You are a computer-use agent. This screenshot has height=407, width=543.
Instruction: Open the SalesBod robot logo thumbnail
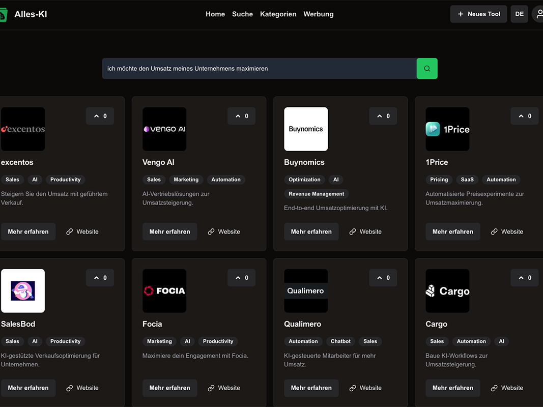click(x=23, y=290)
